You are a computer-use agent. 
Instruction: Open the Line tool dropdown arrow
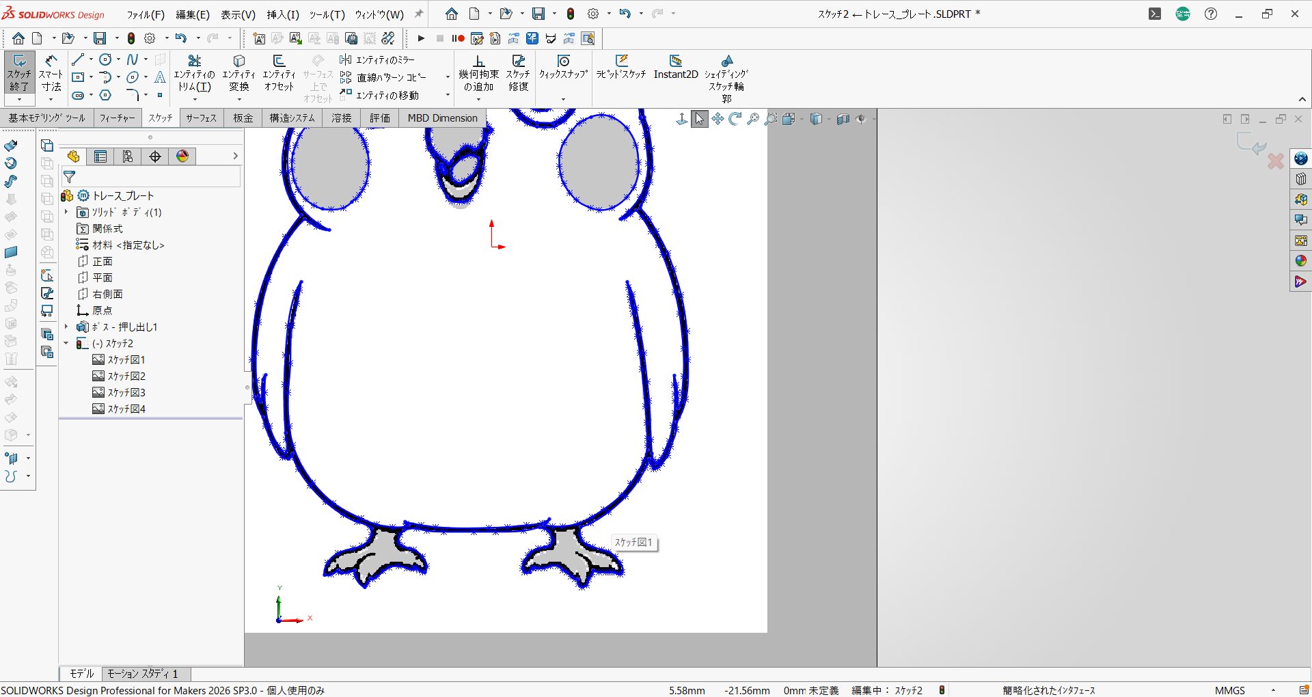click(91, 60)
